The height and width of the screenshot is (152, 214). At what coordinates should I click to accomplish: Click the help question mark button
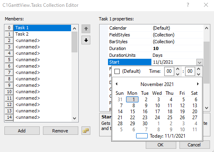click(x=188, y=5)
